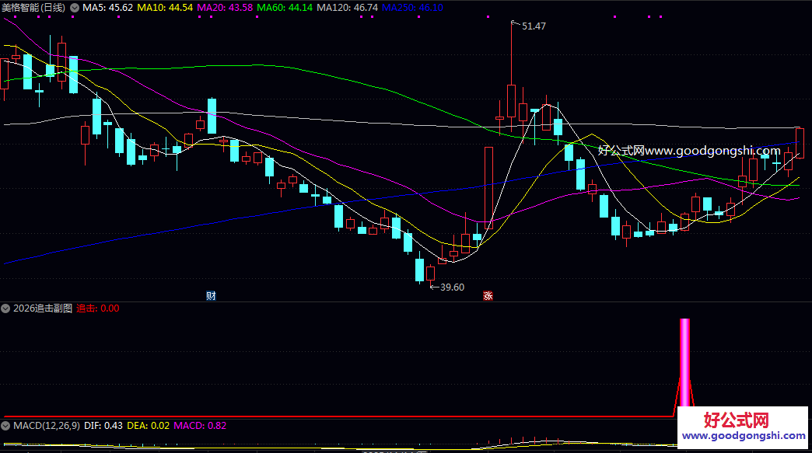
Task: Click the MACD: 0.82 magenta value
Action: [200, 426]
